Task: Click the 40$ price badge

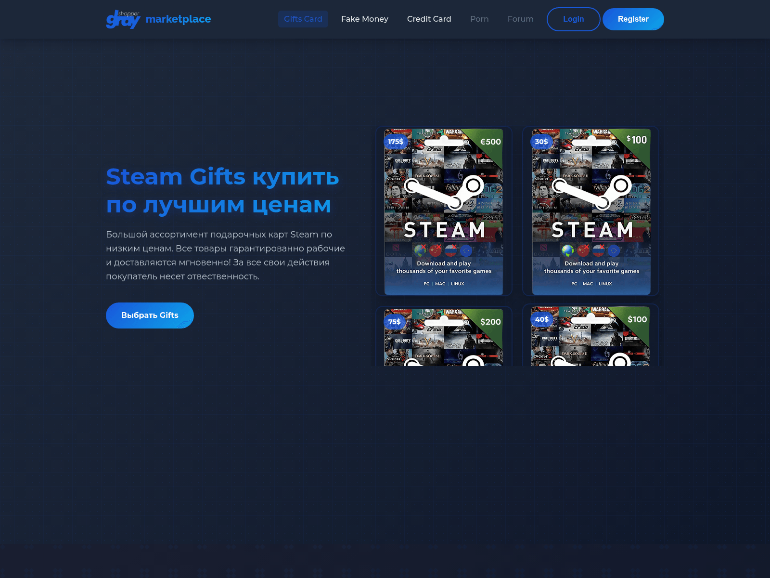Action: click(x=542, y=319)
